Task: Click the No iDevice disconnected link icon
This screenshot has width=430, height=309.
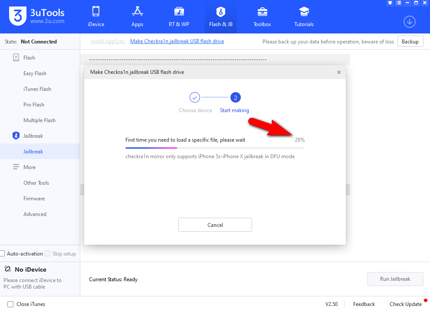Action: point(8,269)
